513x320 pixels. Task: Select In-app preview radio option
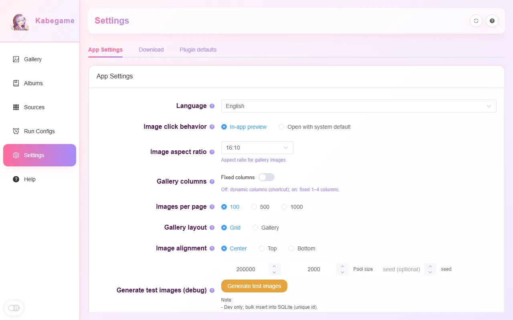point(244,127)
